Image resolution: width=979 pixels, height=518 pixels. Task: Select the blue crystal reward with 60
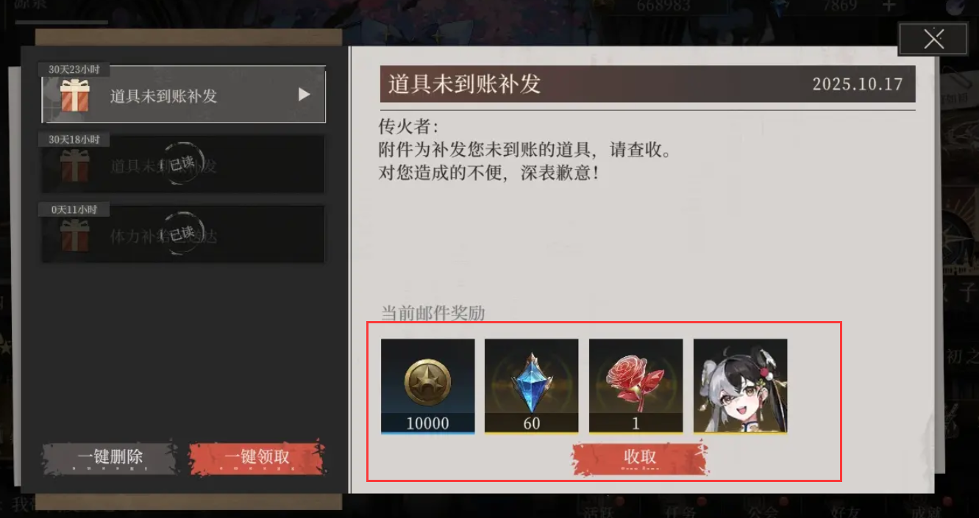coord(531,386)
